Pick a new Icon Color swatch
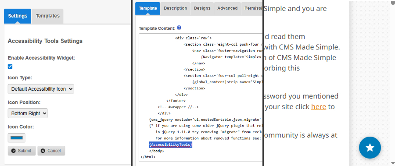 point(17,138)
